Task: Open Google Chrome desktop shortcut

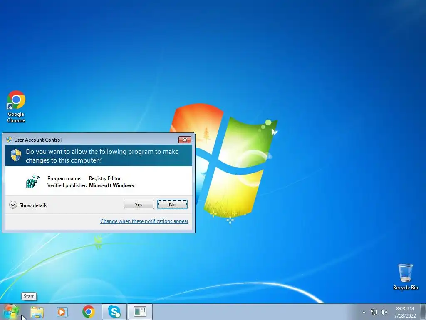Action: pos(16,107)
